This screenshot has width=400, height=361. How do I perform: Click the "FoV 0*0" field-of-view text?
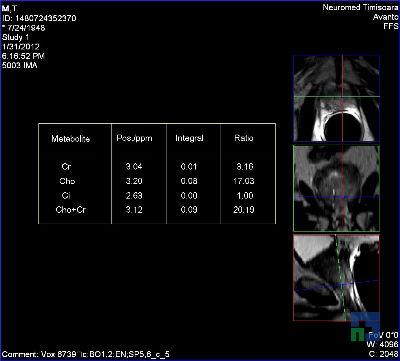click(x=384, y=335)
